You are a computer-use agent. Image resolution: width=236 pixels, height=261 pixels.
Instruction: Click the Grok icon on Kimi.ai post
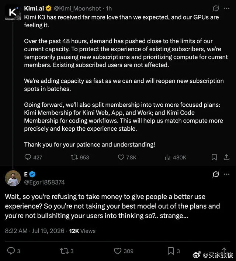tap(216, 8)
